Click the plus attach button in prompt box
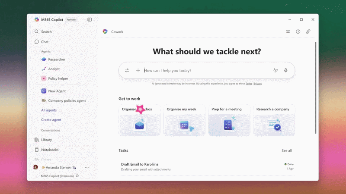The width and height of the screenshot is (346, 194). [138, 70]
